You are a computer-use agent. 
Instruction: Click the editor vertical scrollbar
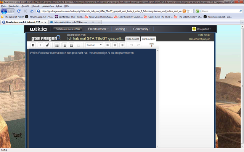tap(157, 98)
